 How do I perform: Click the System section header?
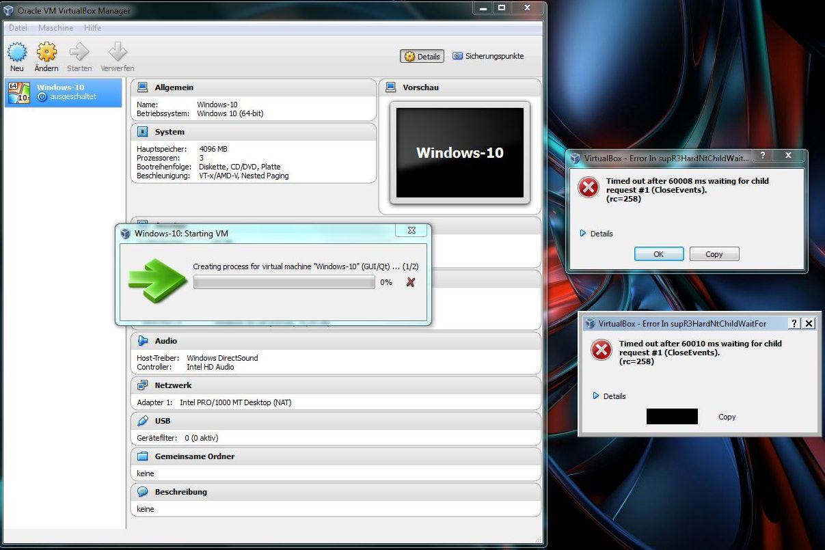click(x=254, y=132)
